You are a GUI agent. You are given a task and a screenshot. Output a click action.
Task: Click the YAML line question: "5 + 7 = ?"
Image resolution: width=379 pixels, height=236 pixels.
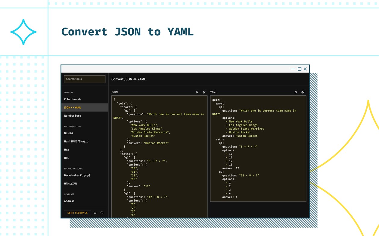tap(240, 147)
